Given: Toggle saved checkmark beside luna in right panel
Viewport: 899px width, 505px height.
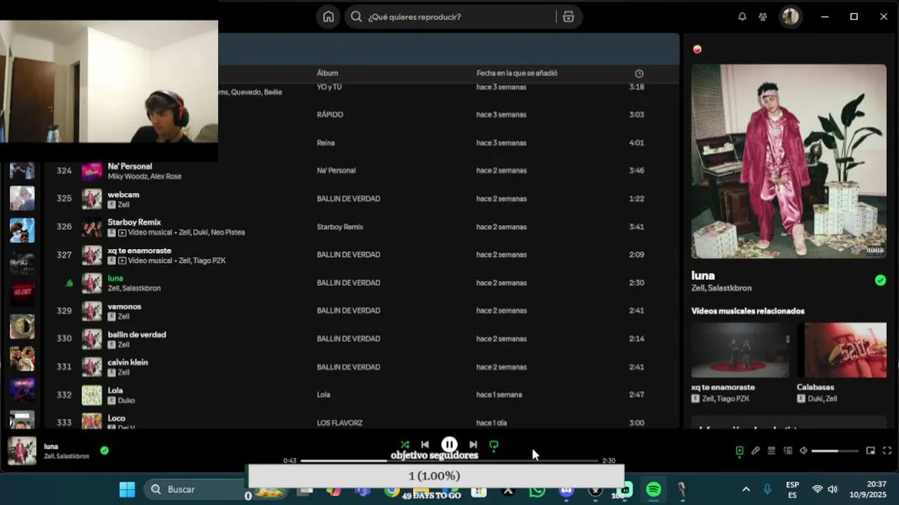Looking at the screenshot, I should click(880, 281).
